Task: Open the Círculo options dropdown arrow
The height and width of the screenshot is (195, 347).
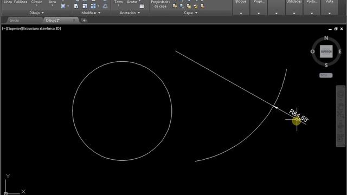Action: click(37, 5)
